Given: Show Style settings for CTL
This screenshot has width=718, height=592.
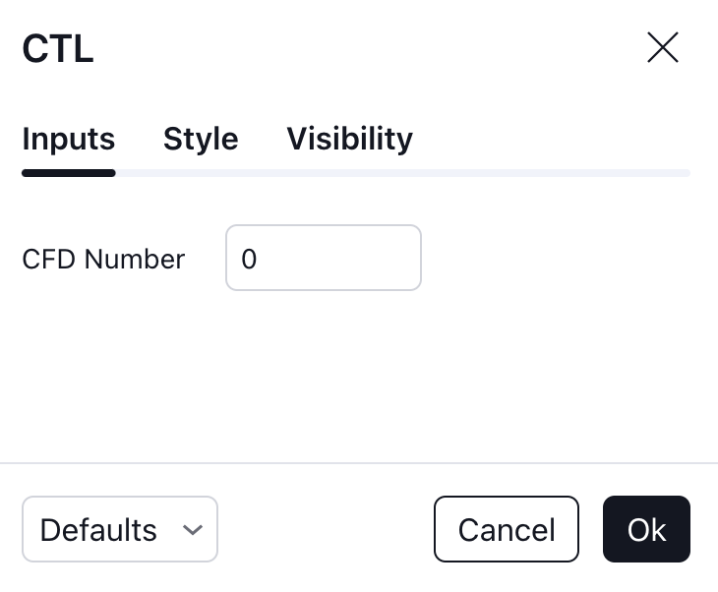Looking at the screenshot, I should (x=201, y=139).
